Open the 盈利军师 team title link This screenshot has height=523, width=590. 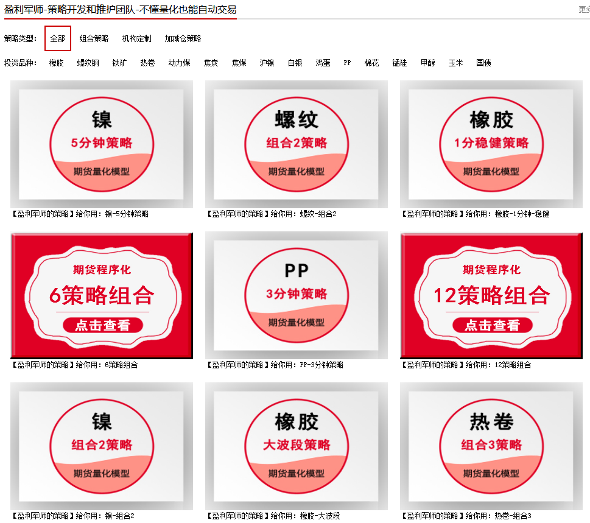tap(120, 9)
